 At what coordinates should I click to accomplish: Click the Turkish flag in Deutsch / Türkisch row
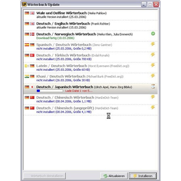32,55
